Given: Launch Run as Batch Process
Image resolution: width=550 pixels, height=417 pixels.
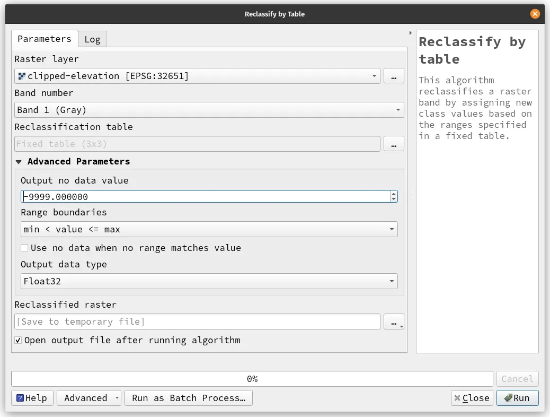Looking at the screenshot, I should coord(189,398).
